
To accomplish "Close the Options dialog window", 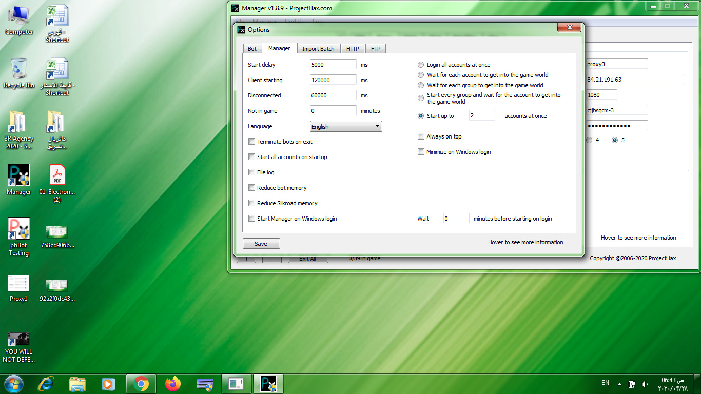I will 569,28.
